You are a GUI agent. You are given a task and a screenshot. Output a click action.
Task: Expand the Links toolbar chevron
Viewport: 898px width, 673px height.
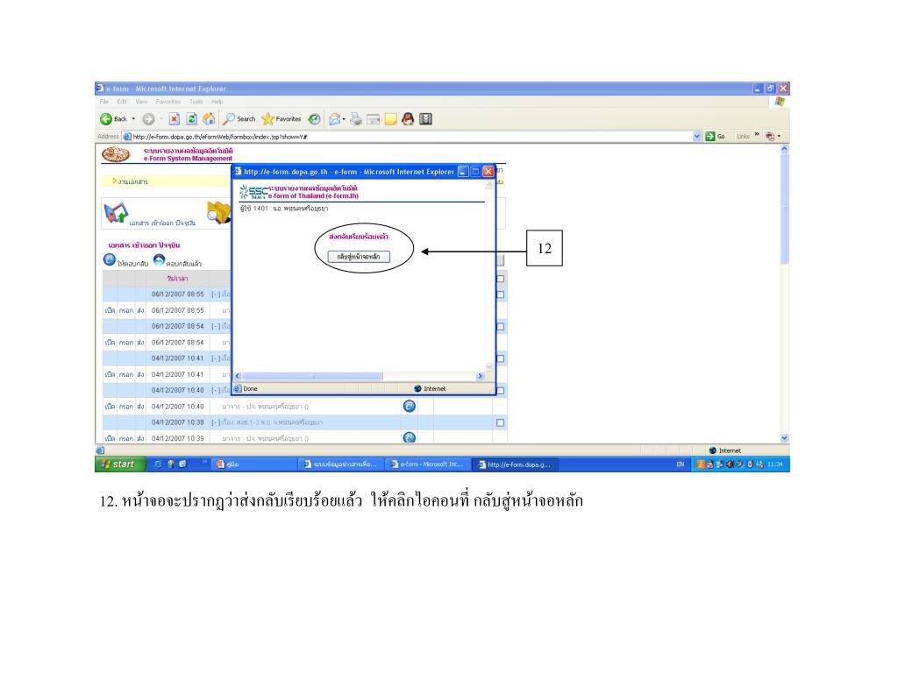pyautogui.click(x=757, y=134)
